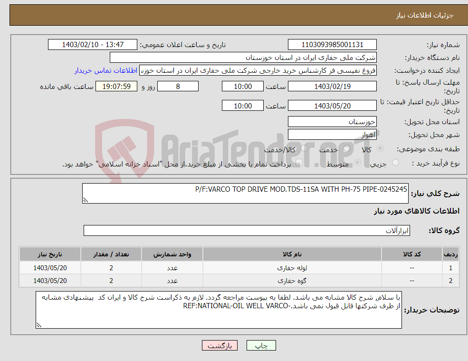Screen dimensions: 468x361
Task: Select the خدمت radio button
Action: (x=346, y=148)
